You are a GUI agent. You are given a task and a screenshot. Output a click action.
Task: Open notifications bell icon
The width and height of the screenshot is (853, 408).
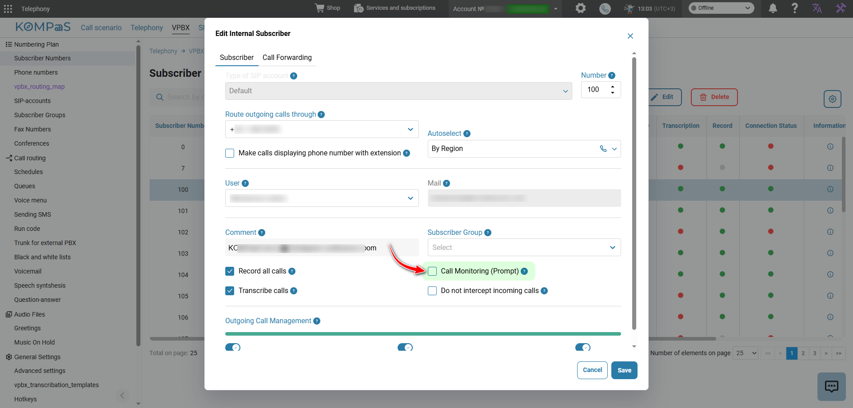[x=773, y=8]
